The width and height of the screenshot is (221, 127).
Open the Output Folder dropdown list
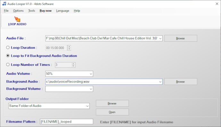[x=87, y=106]
